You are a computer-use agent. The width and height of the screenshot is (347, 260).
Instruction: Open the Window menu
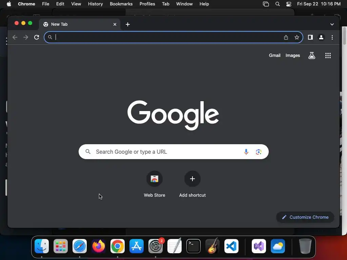[184, 4]
